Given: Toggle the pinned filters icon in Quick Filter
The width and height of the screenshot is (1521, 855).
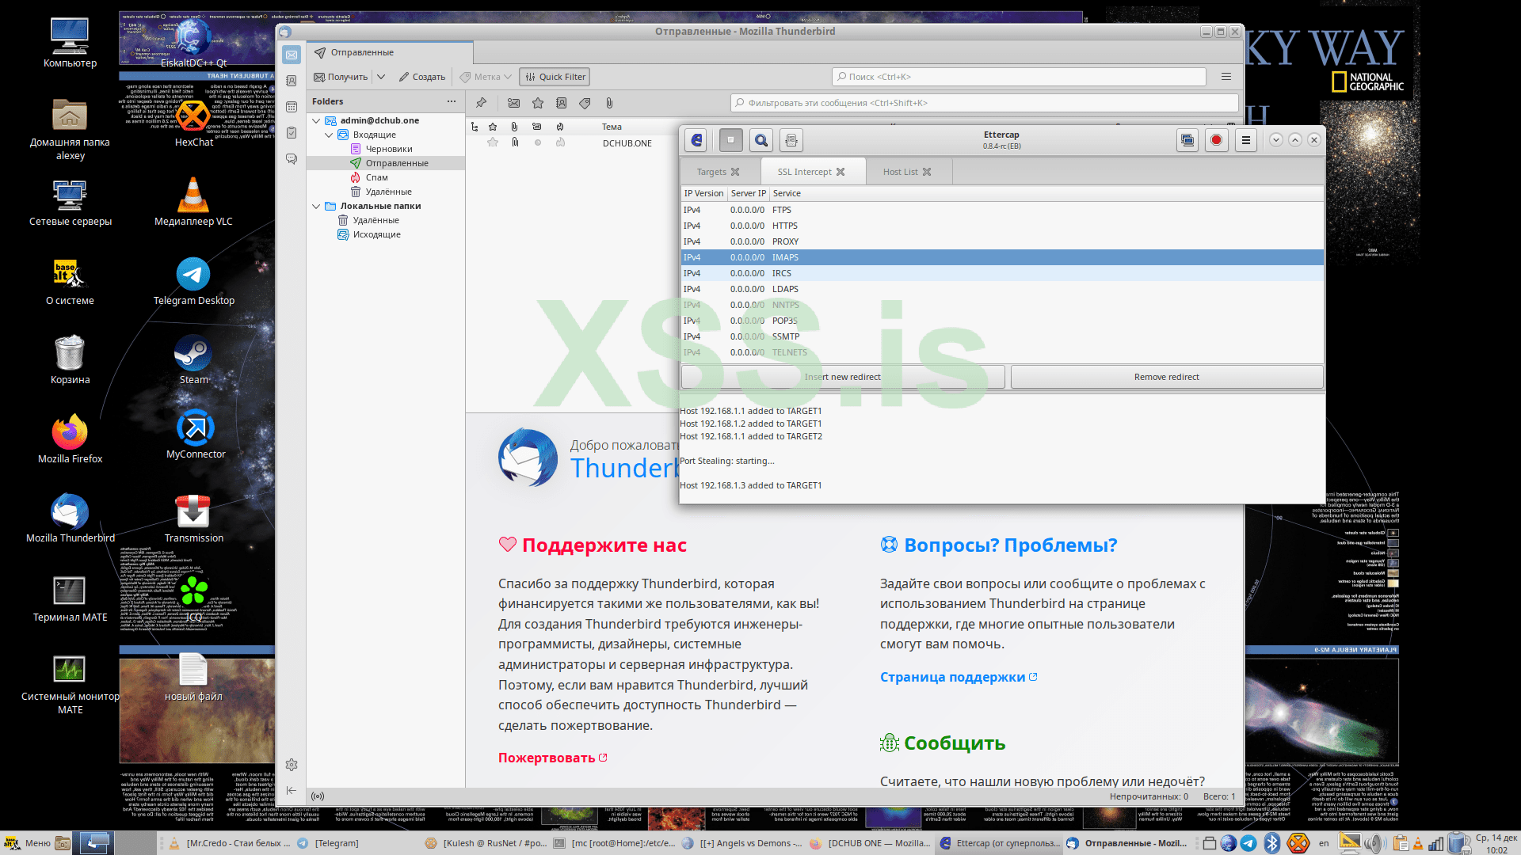Looking at the screenshot, I should coord(481,103).
